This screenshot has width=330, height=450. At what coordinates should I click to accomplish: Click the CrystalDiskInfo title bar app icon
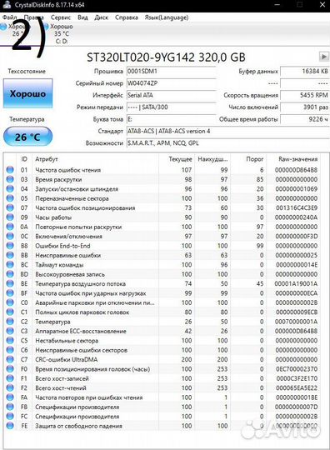pos(7,4)
